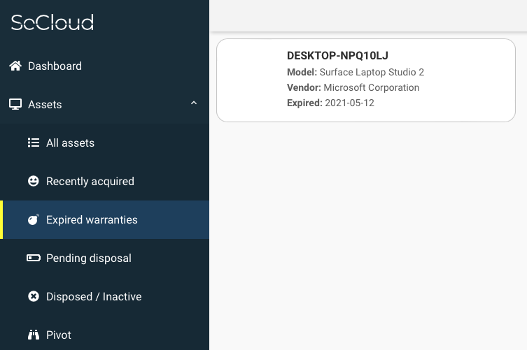Click the Disposed / Inactive X-circle icon
This screenshot has height=350, width=527.
[34, 297]
